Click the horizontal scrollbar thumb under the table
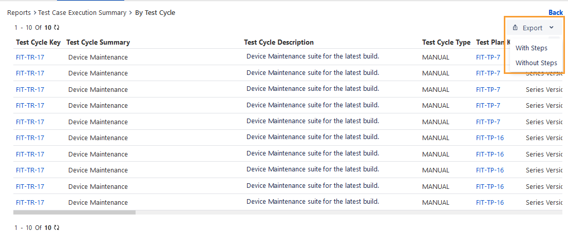This screenshot has width=568, height=233. [74, 213]
